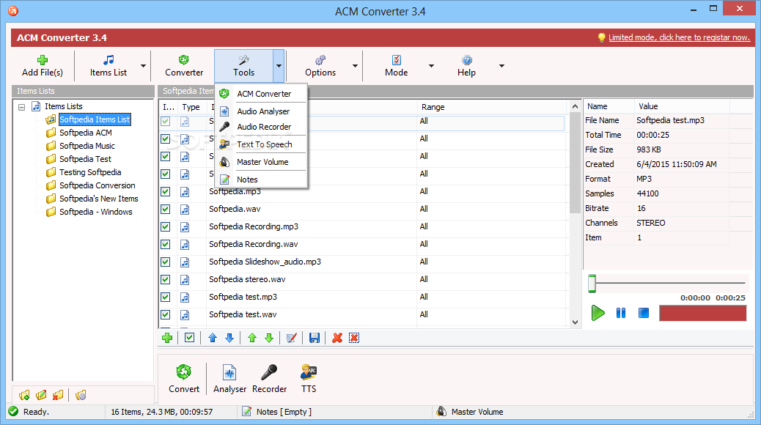Image resolution: width=761 pixels, height=425 pixels.
Task: Click the Limited mode registration link
Action: (679, 37)
